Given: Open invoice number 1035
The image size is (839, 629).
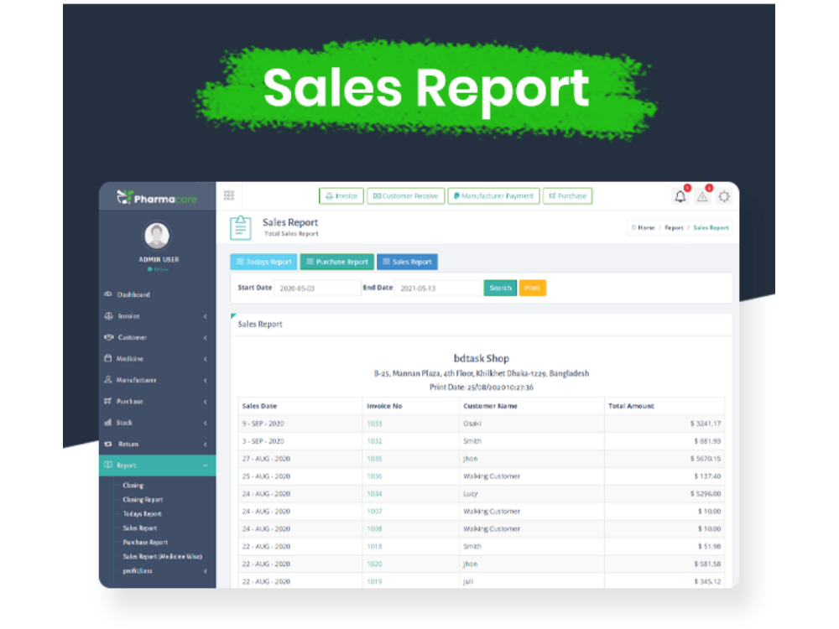Looking at the screenshot, I should [x=374, y=459].
